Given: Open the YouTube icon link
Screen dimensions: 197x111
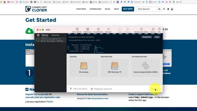Looking at the screenshot, I should click(172, 9).
